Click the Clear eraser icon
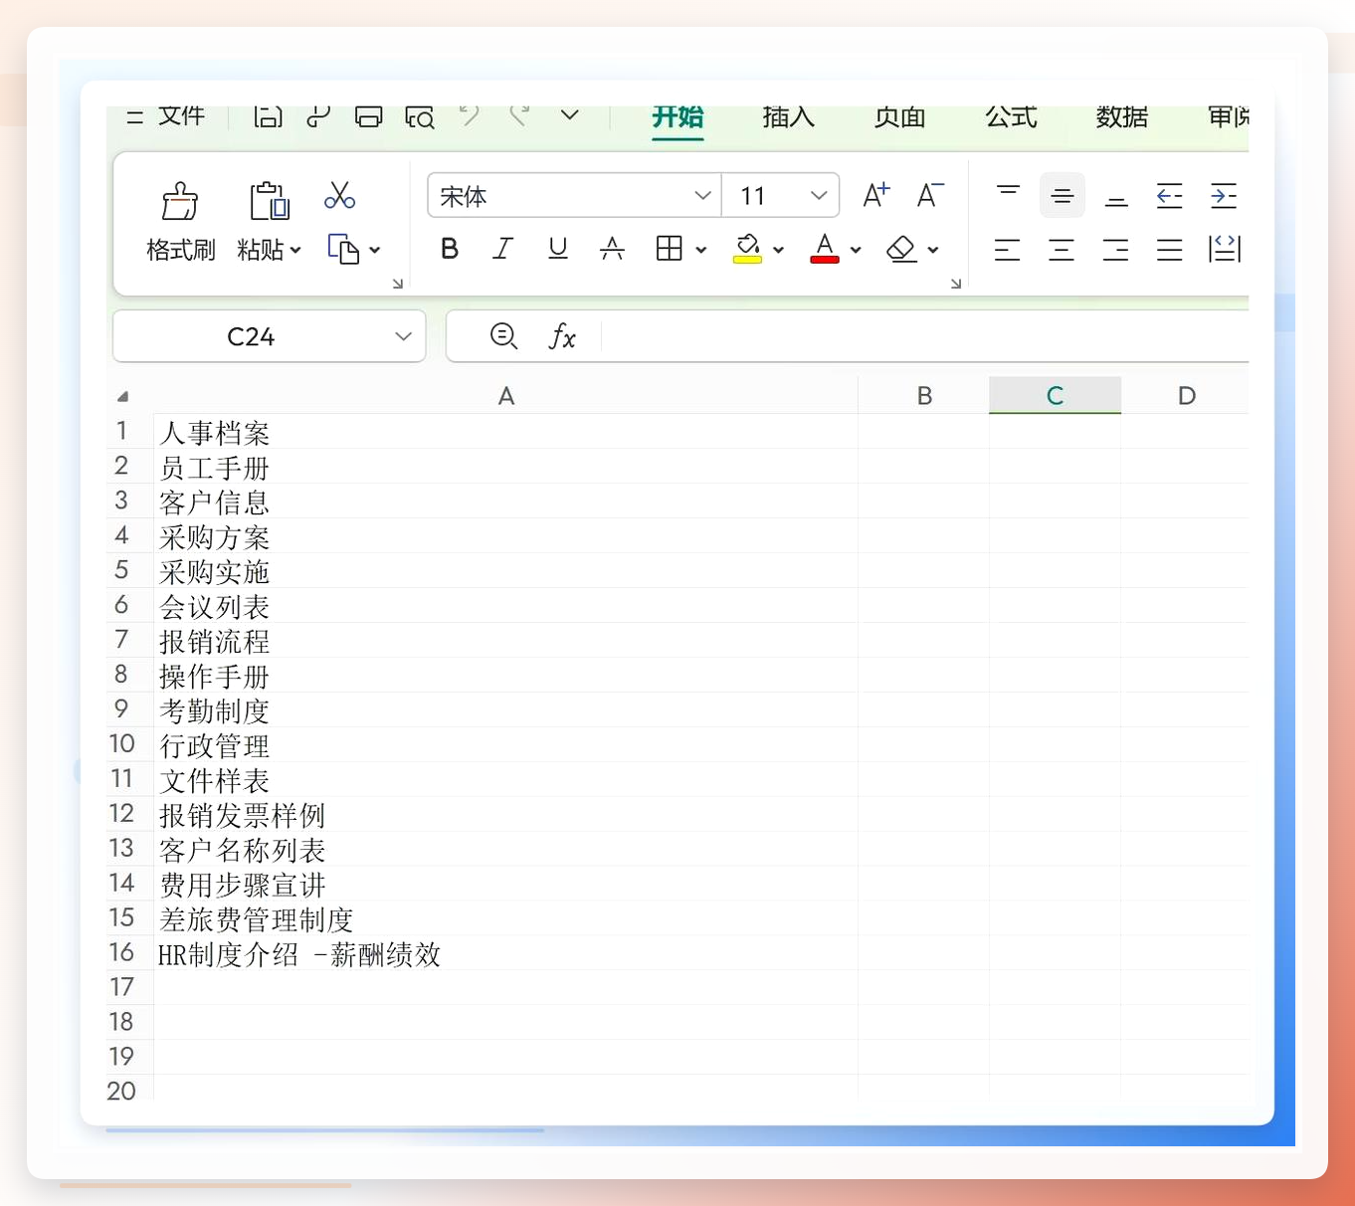 point(901,249)
